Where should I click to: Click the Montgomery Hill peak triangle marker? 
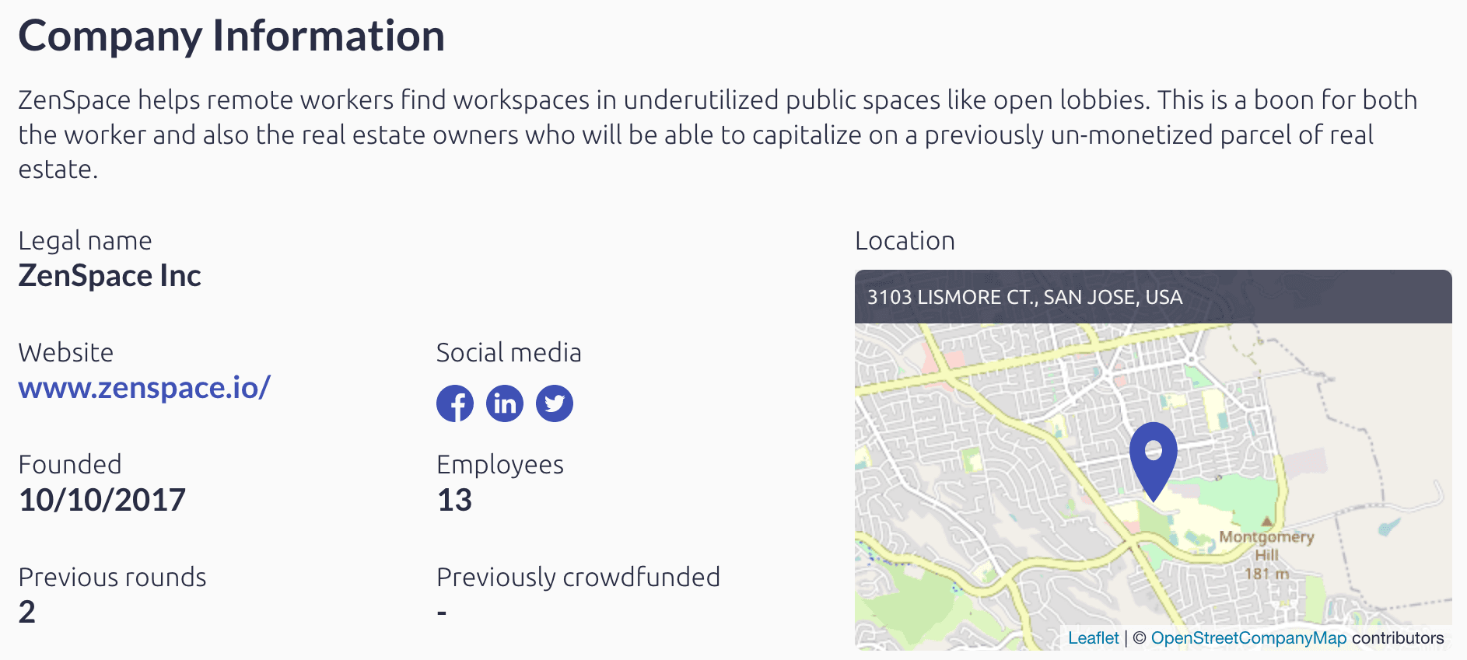(x=1267, y=521)
